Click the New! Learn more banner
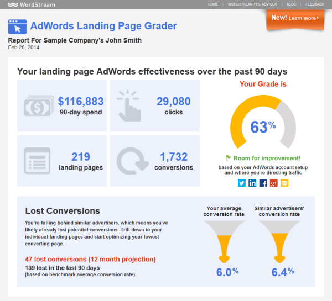This screenshot has height=301, width=332. [x=295, y=19]
